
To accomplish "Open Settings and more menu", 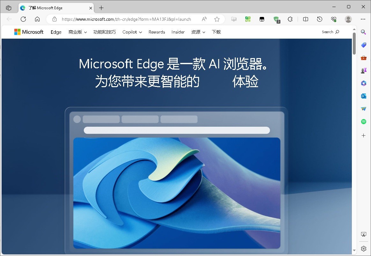I will click(x=363, y=19).
